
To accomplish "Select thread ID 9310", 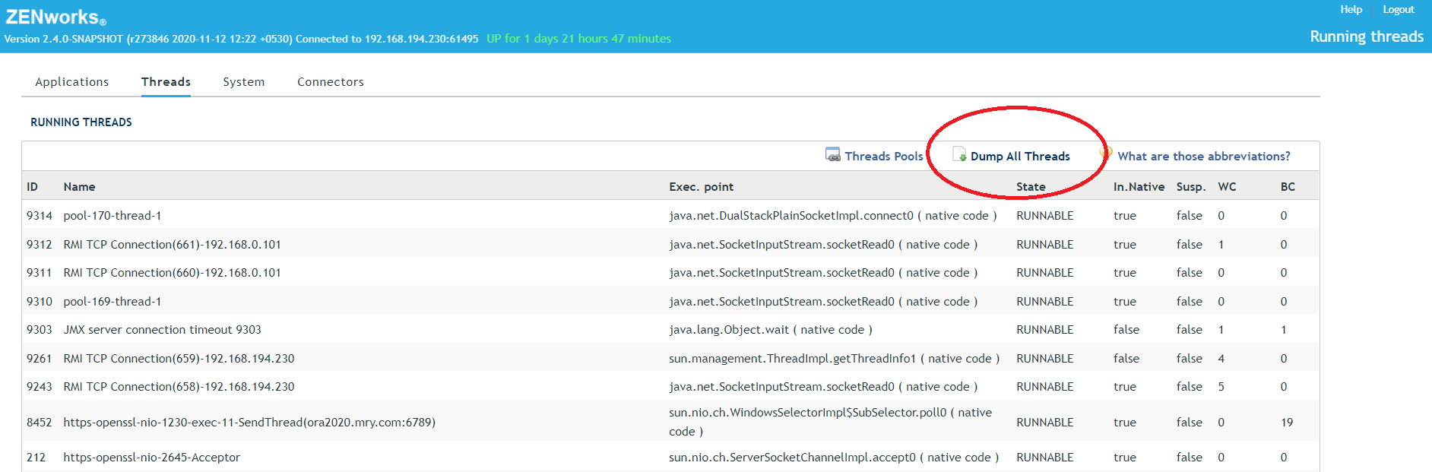I will point(40,302).
